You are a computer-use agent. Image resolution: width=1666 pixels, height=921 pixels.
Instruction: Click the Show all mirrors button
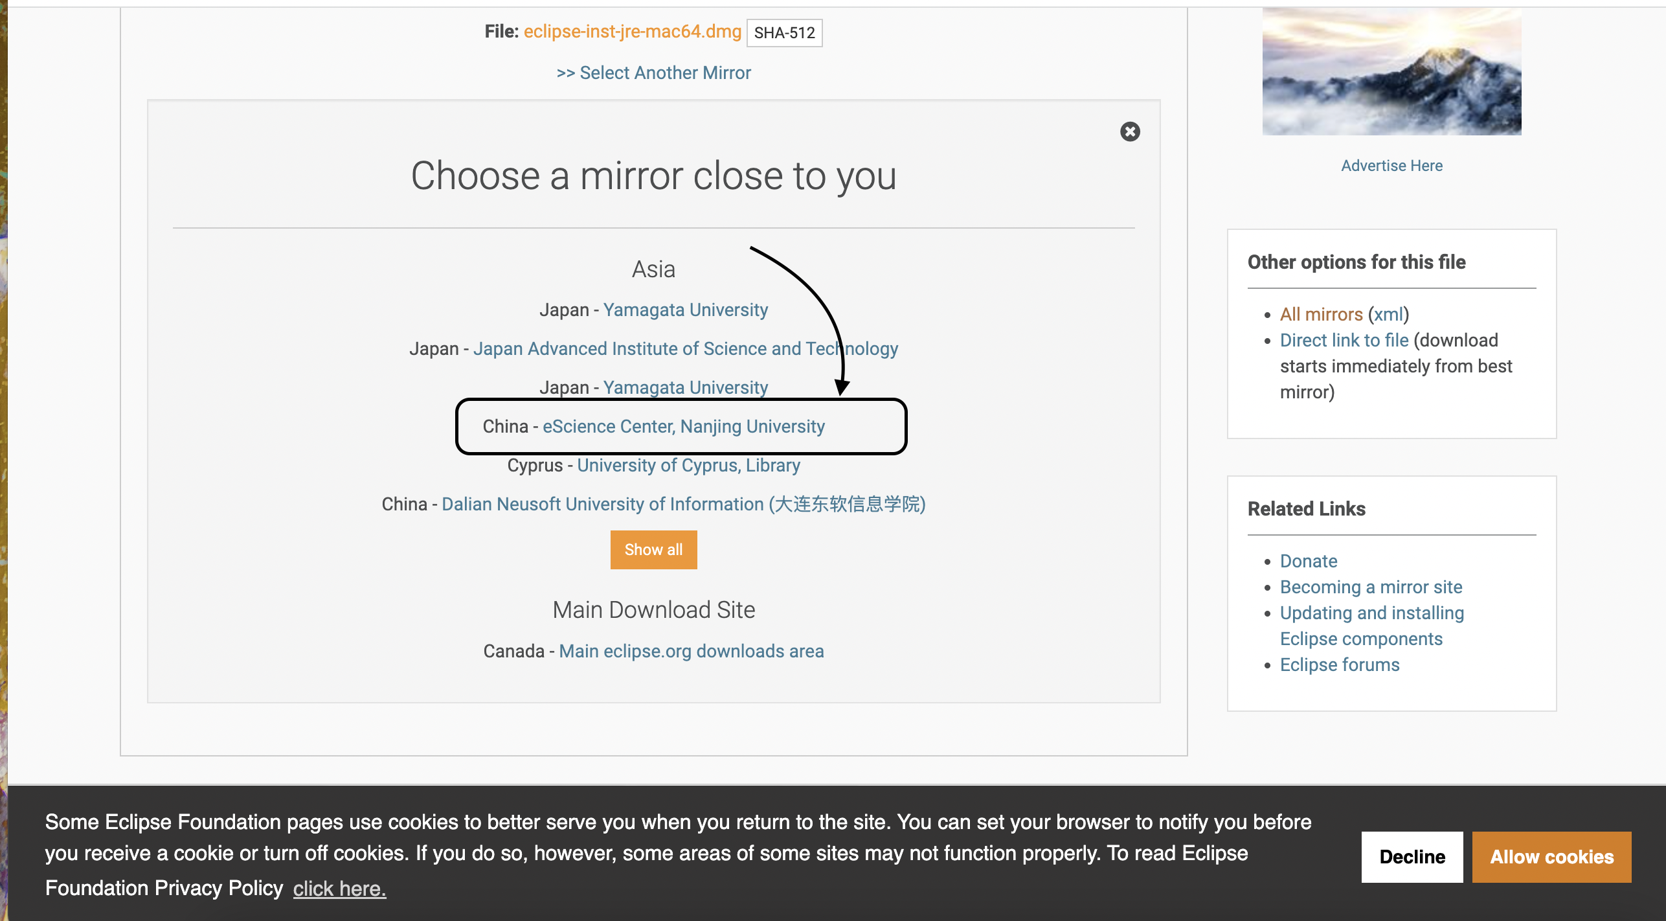point(653,550)
